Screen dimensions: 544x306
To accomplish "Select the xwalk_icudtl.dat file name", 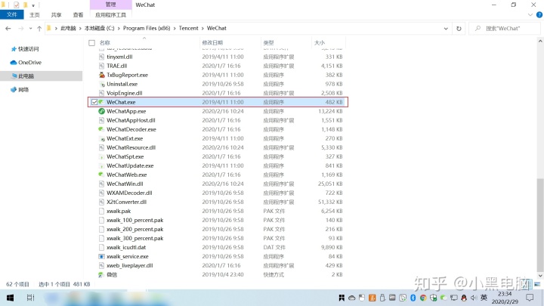I will click(126, 247).
